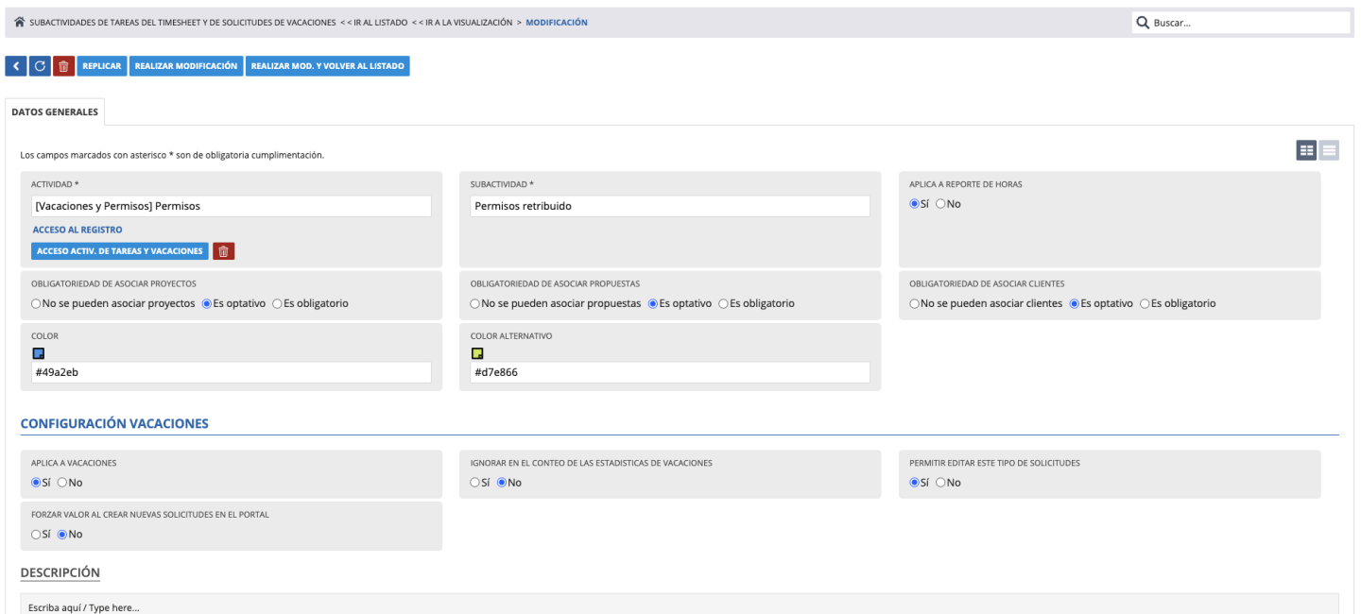Open the yellow Color alternativo swatch
Screen dimensions: 1361x614
[477, 354]
